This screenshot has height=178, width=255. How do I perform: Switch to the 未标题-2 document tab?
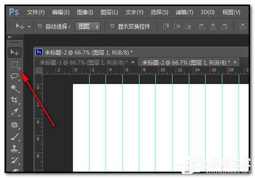point(189,62)
